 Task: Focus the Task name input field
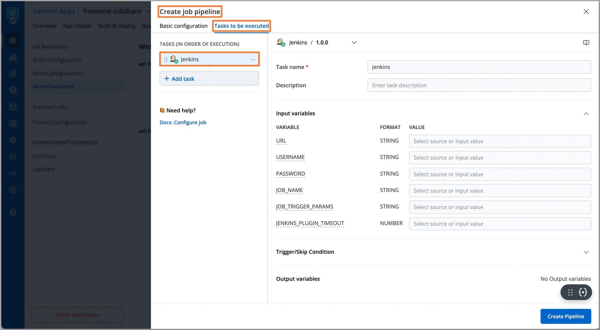(479, 67)
